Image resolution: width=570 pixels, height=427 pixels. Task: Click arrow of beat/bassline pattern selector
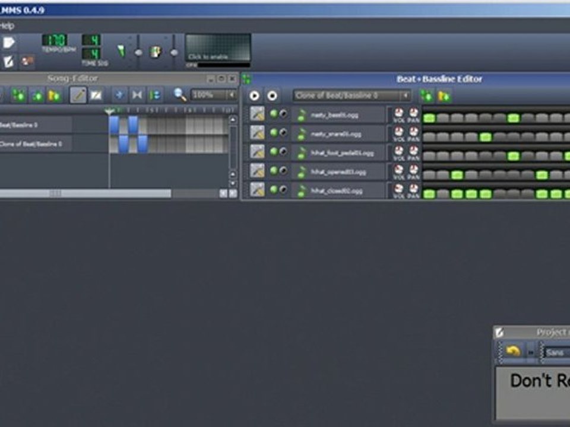click(405, 96)
